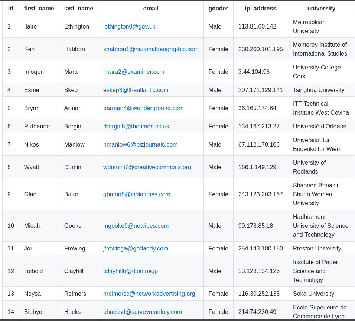Select IP address 134.167.213.27
Image resolution: width=355 pixels, height=321 pixels.
coord(260,126)
